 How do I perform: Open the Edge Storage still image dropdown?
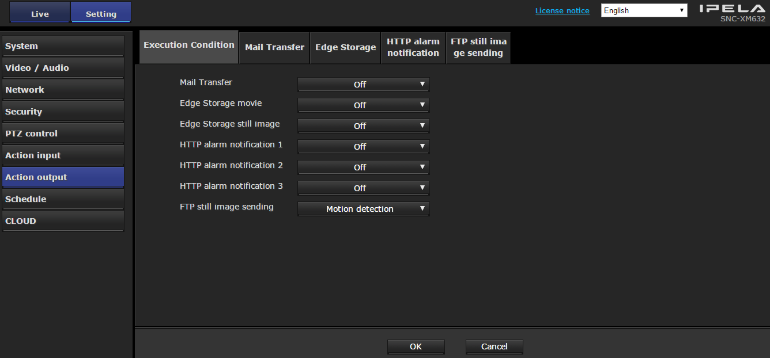(363, 126)
